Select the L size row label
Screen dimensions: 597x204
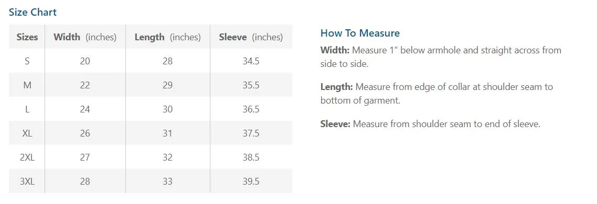pos(27,109)
